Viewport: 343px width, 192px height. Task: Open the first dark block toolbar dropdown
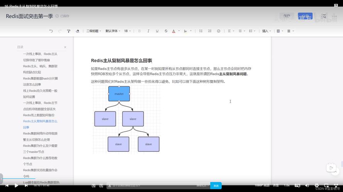(280, 31)
